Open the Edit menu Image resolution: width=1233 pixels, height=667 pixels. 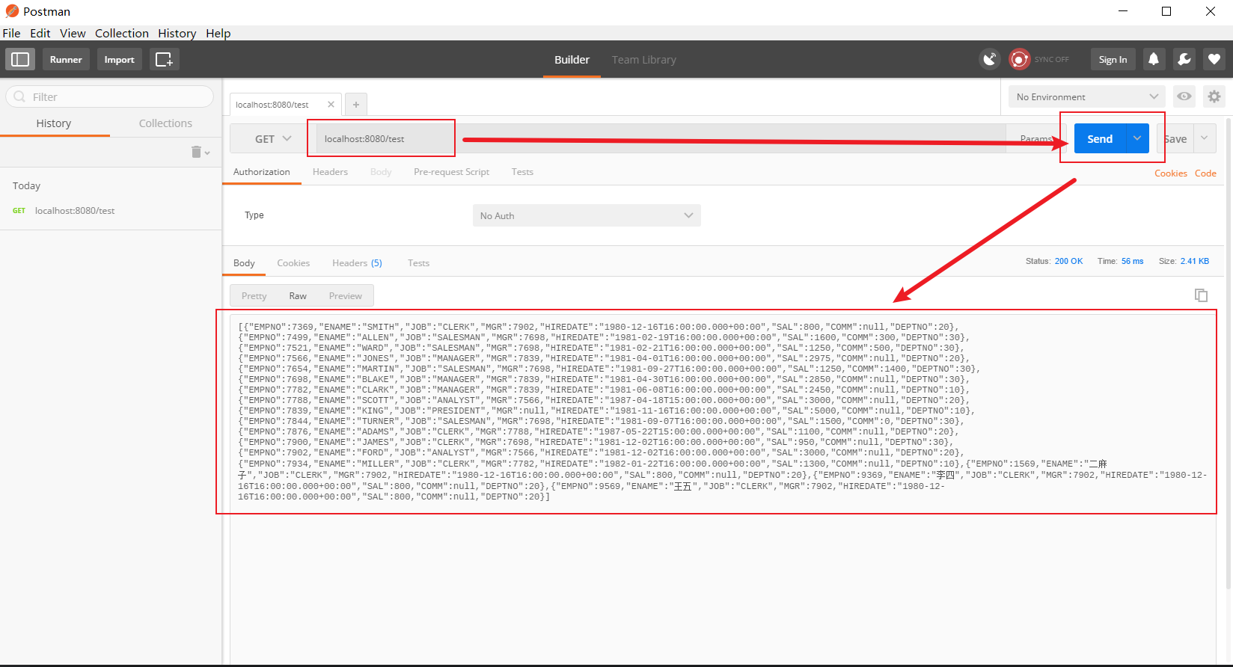pyautogui.click(x=40, y=33)
